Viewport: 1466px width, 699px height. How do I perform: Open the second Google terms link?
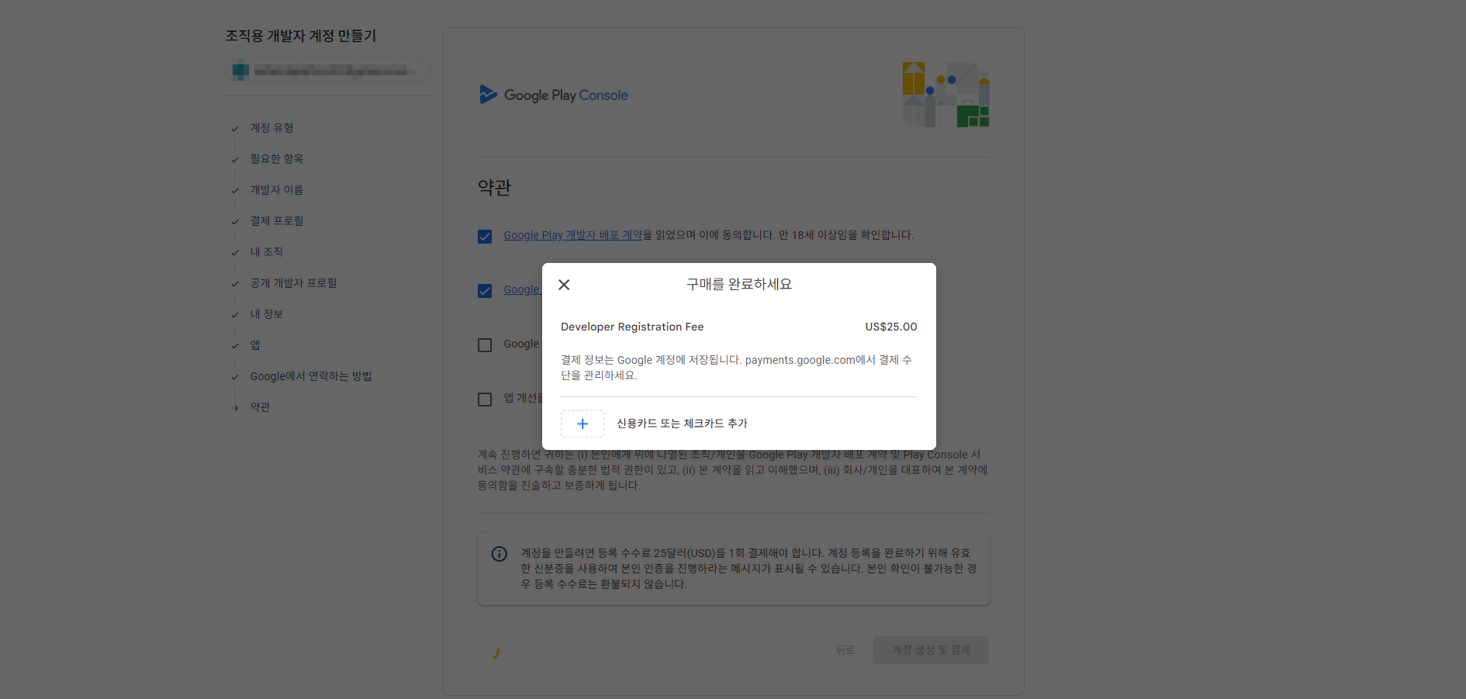coord(522,289)
